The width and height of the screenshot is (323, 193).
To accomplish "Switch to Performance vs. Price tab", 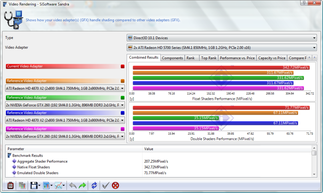I will pos(237,58).
